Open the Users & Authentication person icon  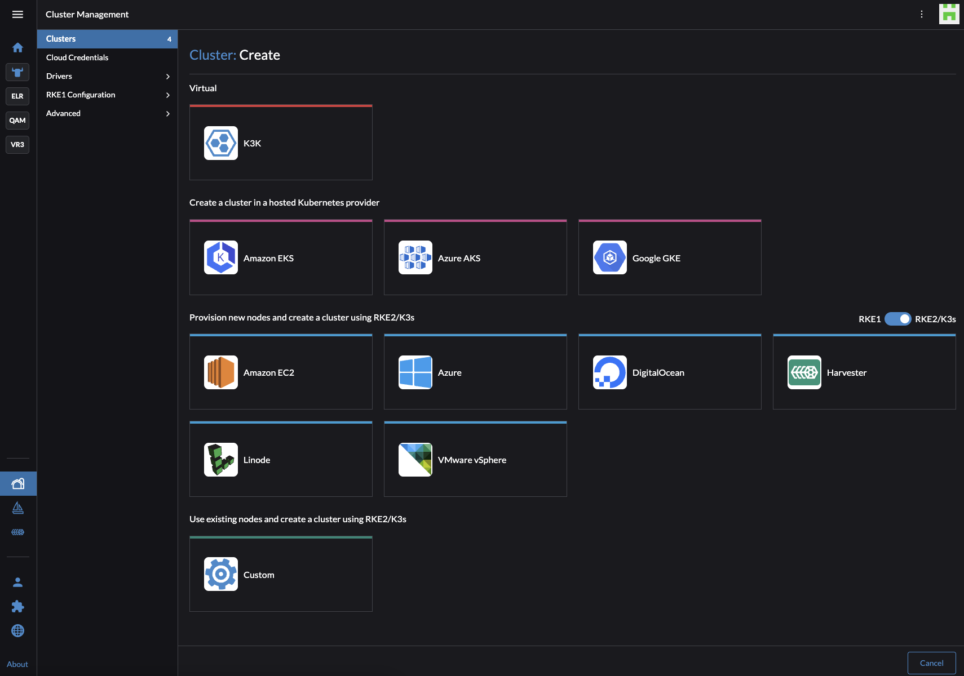17,582
